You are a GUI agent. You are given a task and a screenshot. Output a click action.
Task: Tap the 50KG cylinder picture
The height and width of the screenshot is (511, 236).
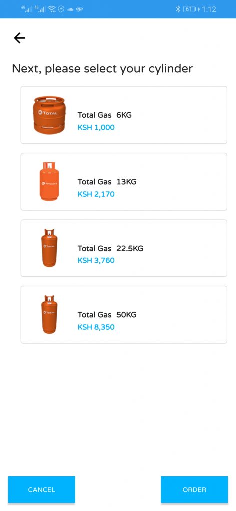(49, 314)
